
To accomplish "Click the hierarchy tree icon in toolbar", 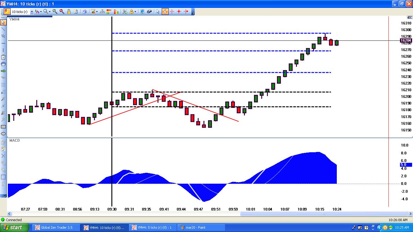I will click(102, 11).
